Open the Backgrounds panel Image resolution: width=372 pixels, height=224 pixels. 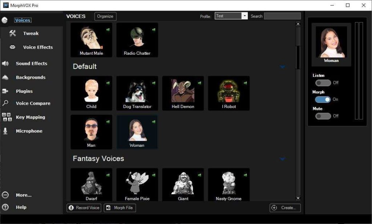point(31,77)
